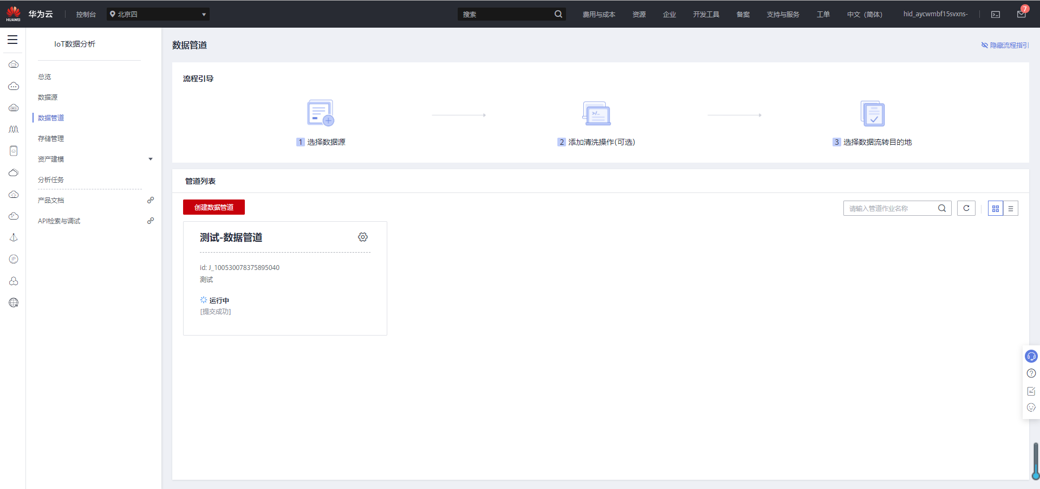Click the 选择数据源 step icon
1040x489 pixels.
321,113
